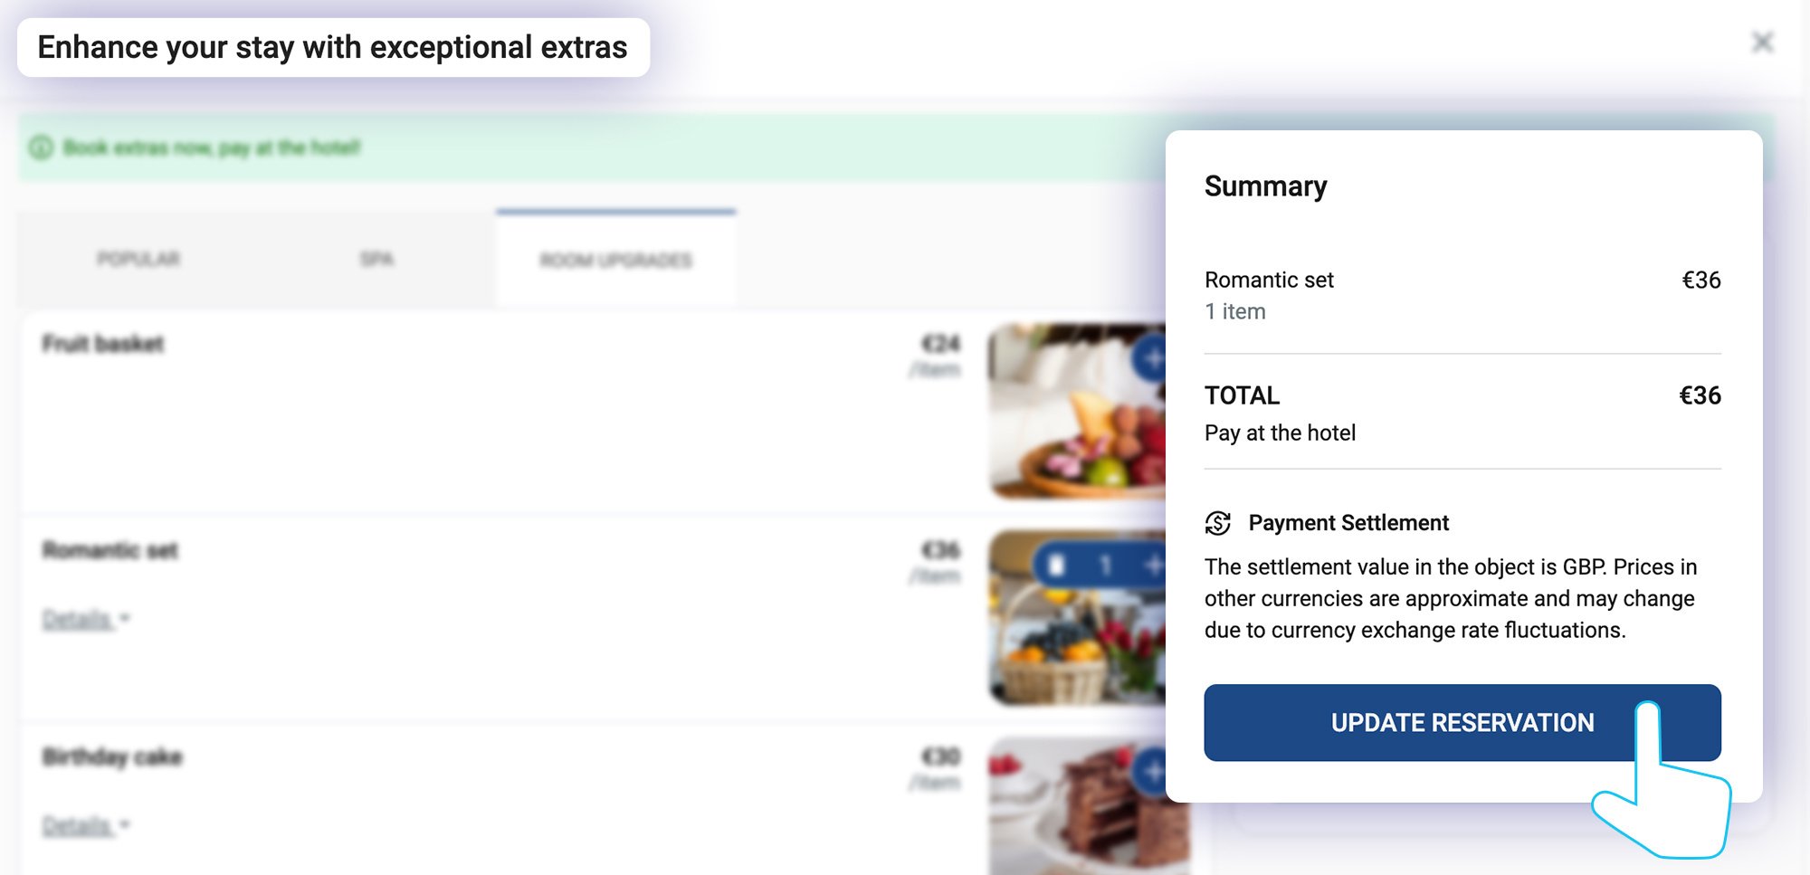Open the Spa tab
Image resolution: width=1810 pixels, height=875 pixels.
point(376,260)
